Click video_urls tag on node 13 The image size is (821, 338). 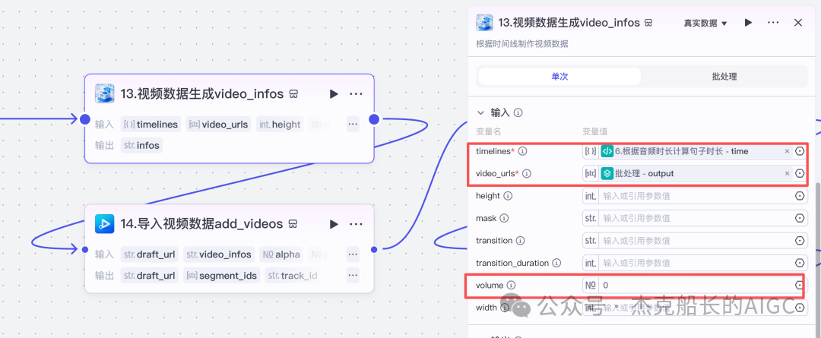218,124
